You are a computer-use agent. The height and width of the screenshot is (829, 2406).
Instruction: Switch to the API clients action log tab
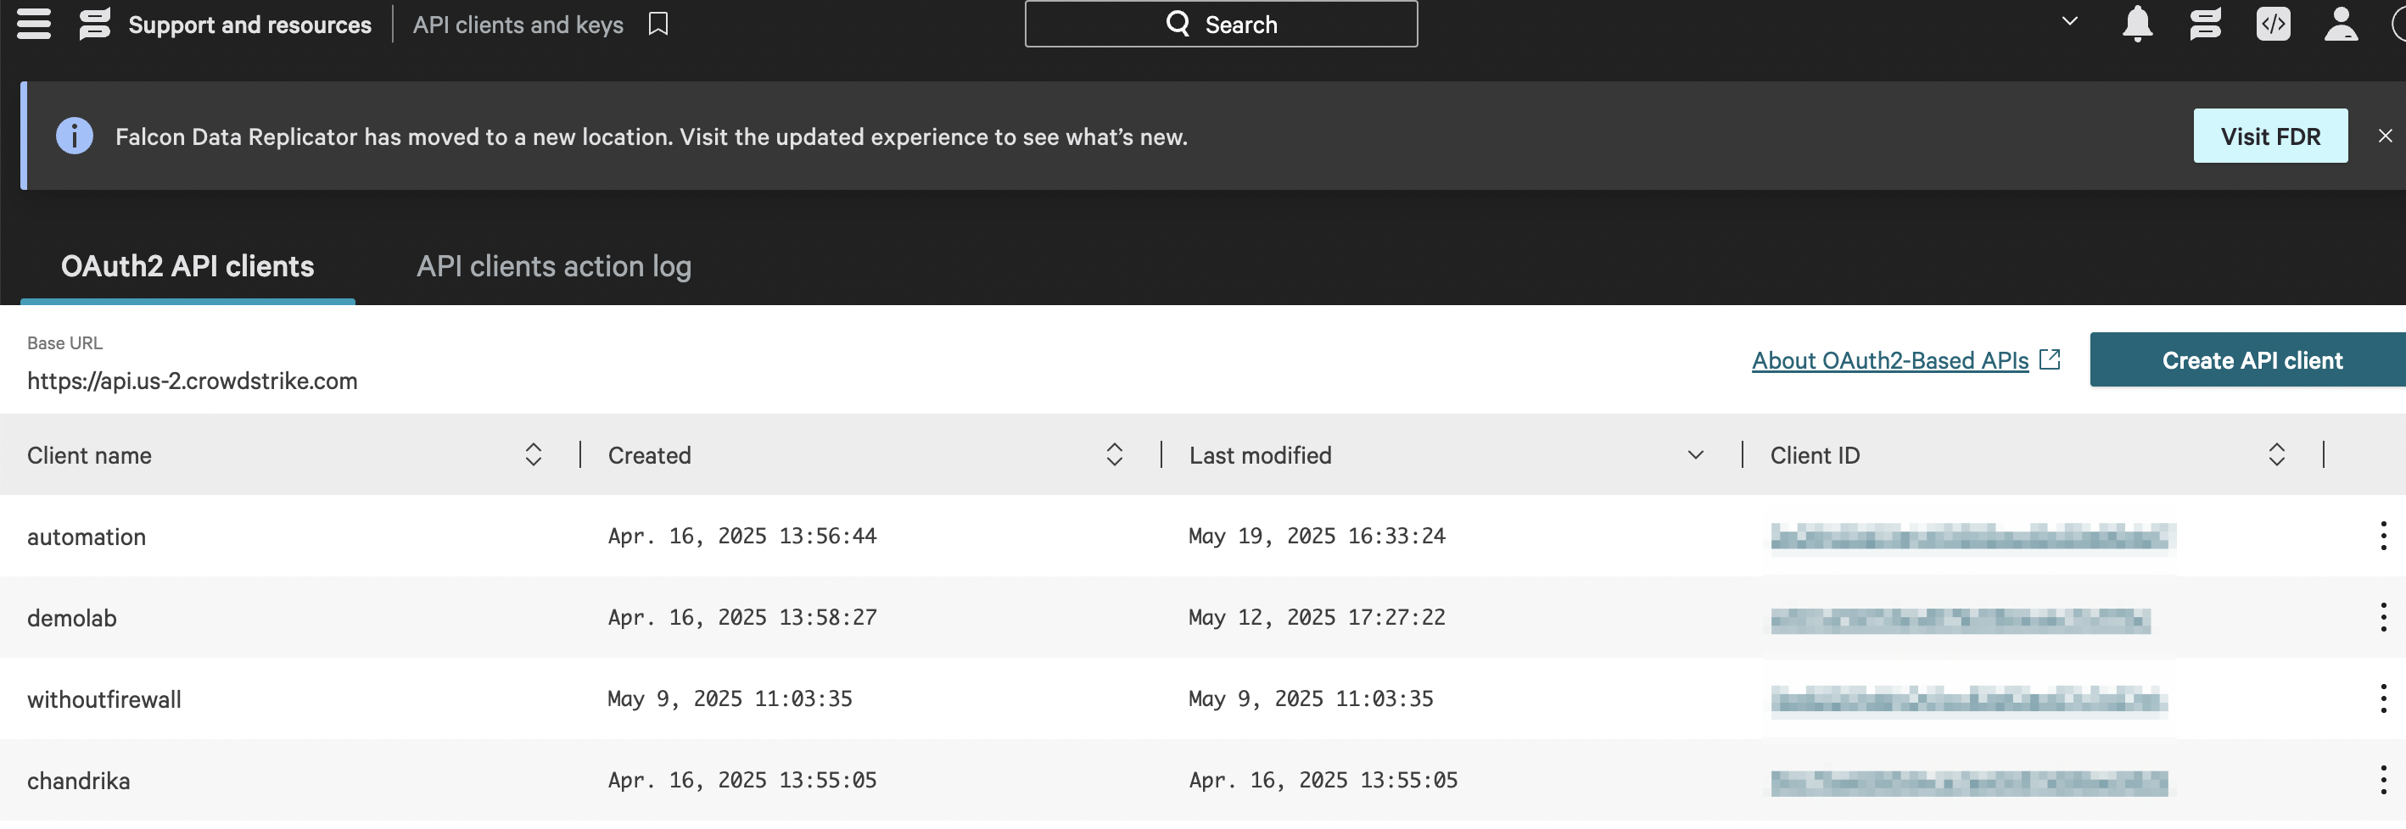[554, 266]
